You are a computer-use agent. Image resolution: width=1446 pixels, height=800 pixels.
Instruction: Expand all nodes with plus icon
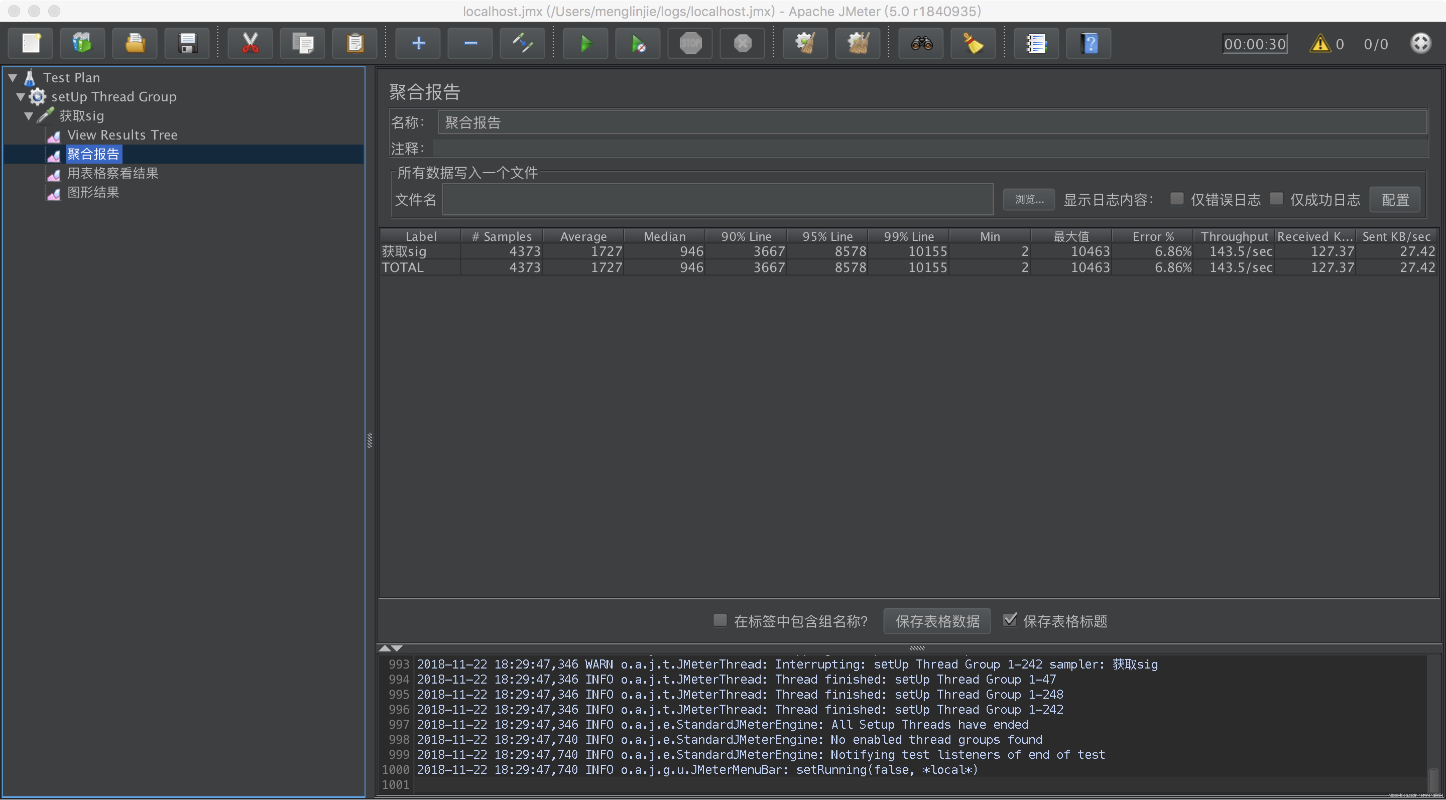coord(418,43)
